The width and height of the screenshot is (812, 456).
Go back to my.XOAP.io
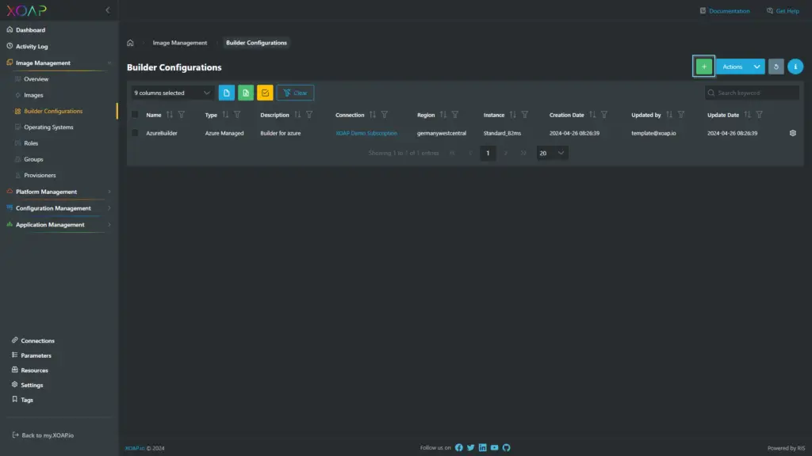tap(47, 435)
